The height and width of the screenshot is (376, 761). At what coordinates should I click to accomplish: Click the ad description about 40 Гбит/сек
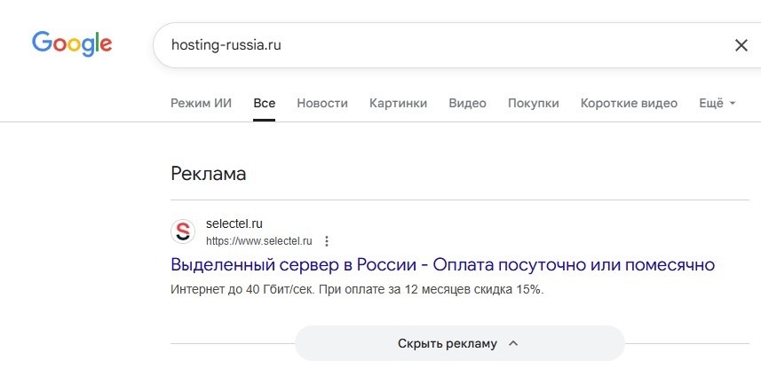click(x=356, y=289)
